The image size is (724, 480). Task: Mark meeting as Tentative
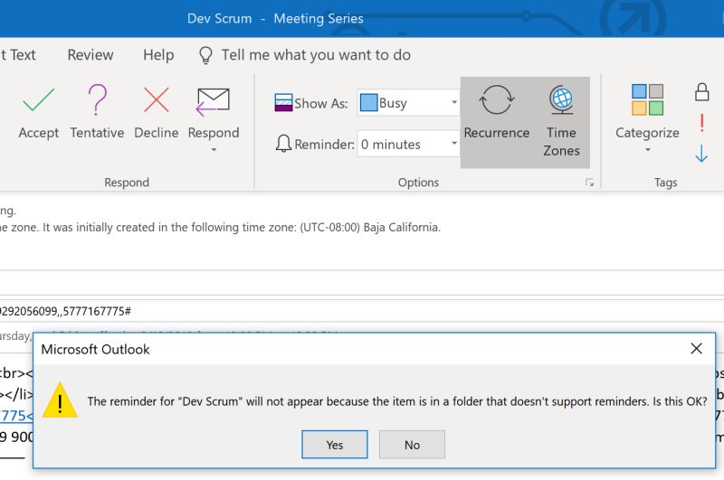click(x=97, y=113)
